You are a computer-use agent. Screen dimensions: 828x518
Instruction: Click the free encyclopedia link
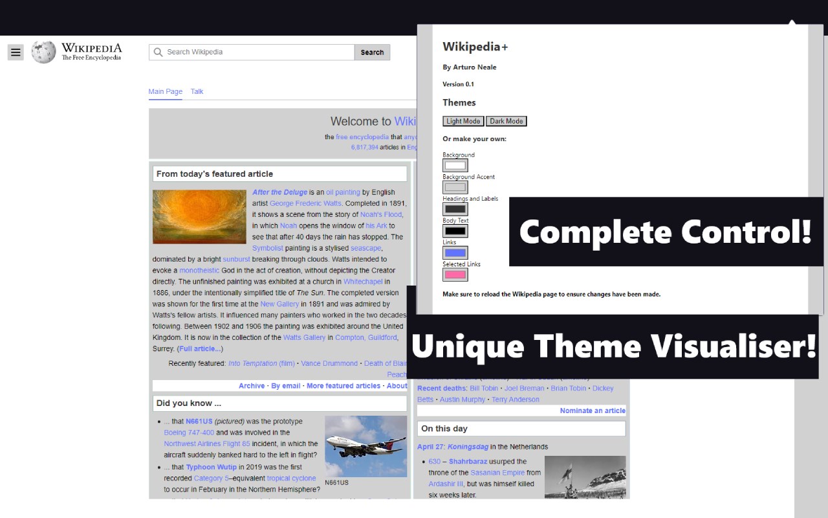(x=362, y=137)
